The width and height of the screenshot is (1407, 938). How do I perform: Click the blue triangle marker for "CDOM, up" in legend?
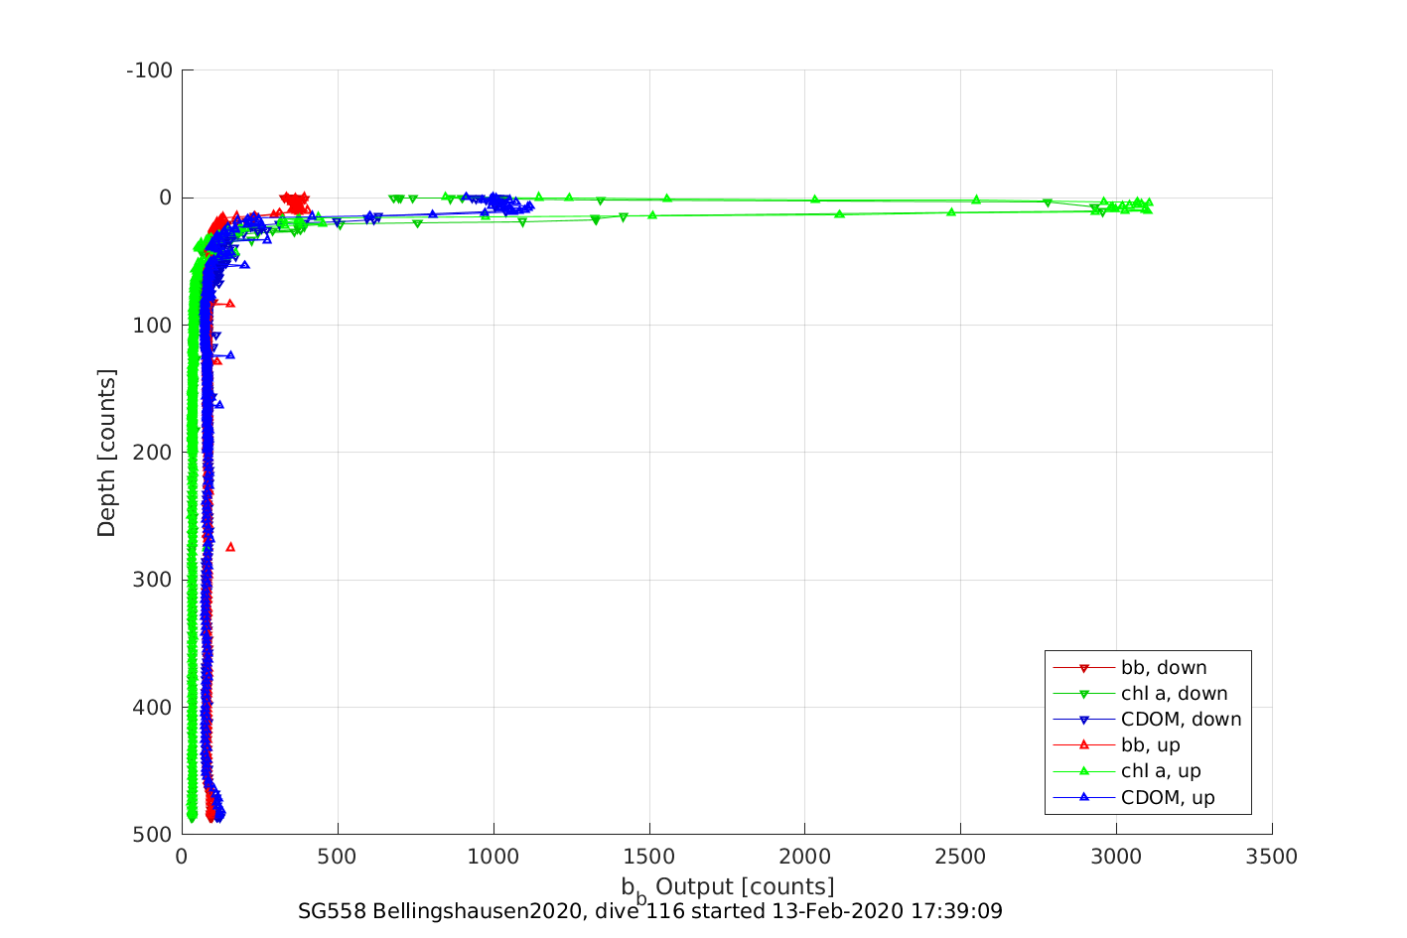tap(1083, 796)
